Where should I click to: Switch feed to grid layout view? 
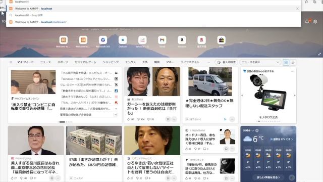click(x=286, y=62)
